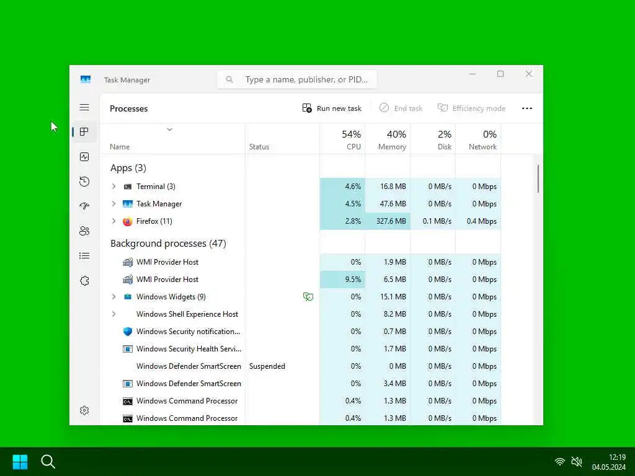Click Terminal CPU value 4.6%
Viewport: 635px width, 476px height.
tap(353, 187)
